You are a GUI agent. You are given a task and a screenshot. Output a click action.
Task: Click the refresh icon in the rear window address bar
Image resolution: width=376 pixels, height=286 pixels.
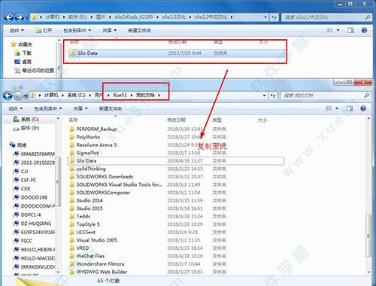[274, 17]
